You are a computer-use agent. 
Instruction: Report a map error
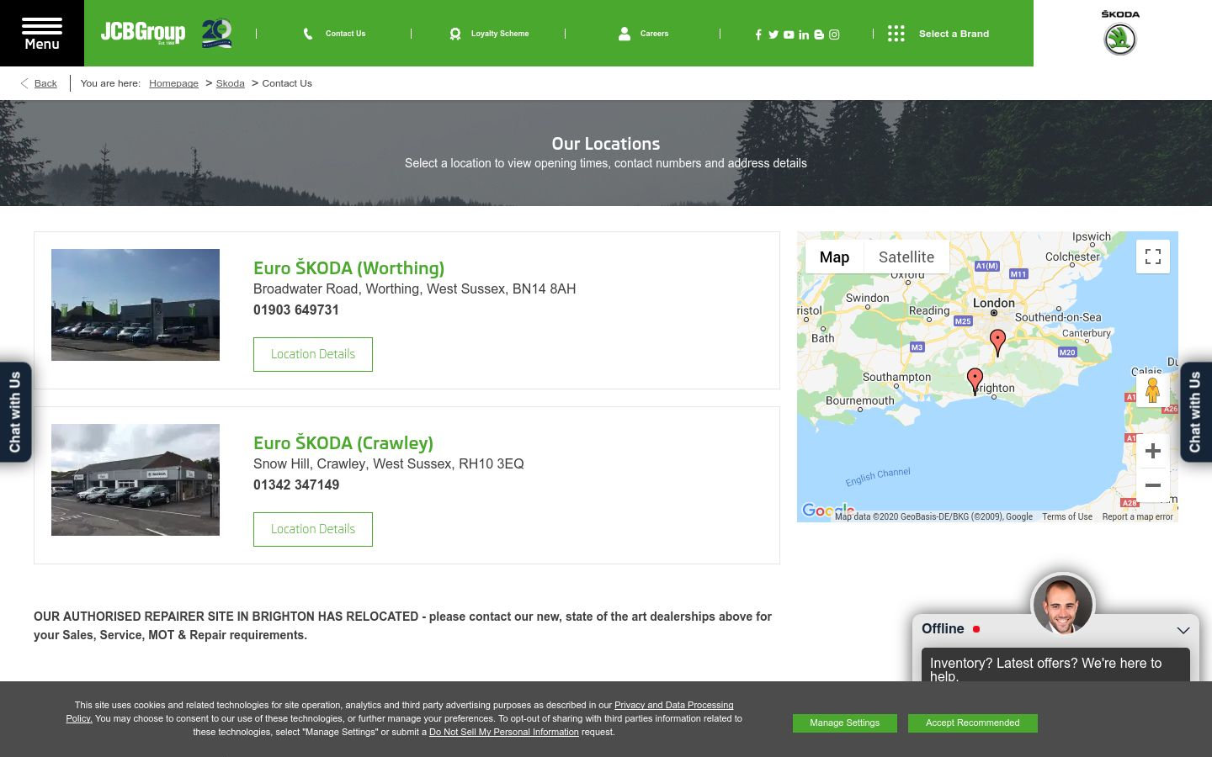(x=1137, y=516)
